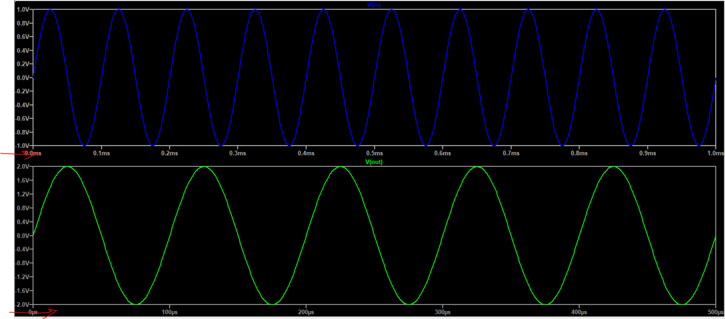Click the 100µs label on lower time axis
The image size is (725, 319).
pos(170,312)
